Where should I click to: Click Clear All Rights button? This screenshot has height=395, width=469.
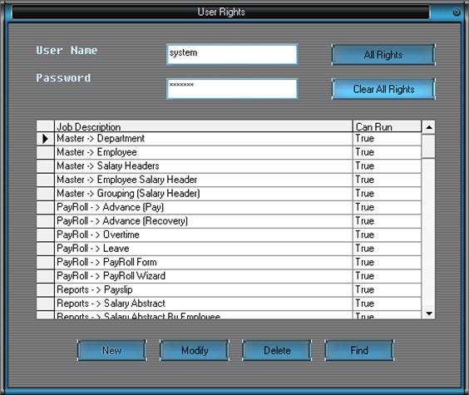click(383, 89)
